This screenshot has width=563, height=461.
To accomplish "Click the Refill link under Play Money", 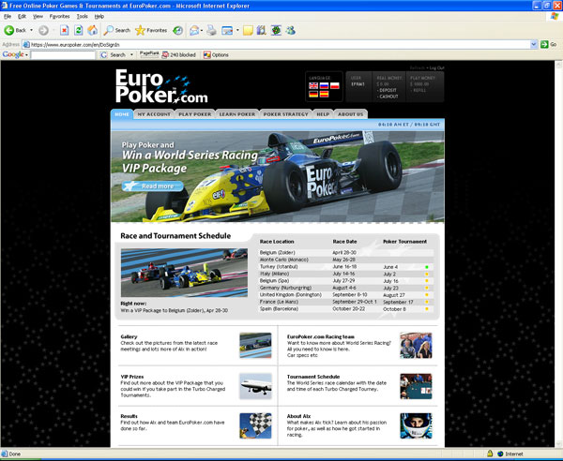I will click(x=419, y=90).
